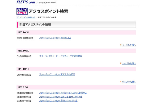Click the 【長野県松本市】 label
This screenshot has width=155, height=102.
pyautogui.click(x=24, y=97)
